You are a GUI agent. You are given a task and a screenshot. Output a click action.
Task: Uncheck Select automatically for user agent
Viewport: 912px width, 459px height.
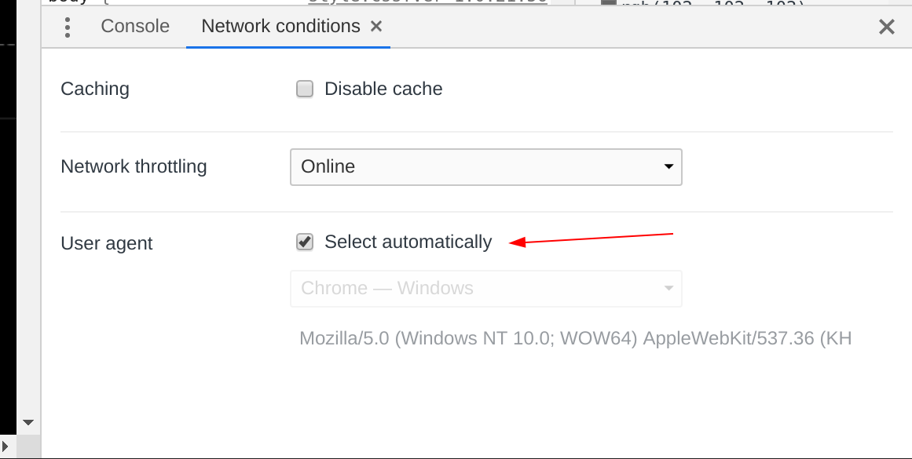tap(304, 242)
